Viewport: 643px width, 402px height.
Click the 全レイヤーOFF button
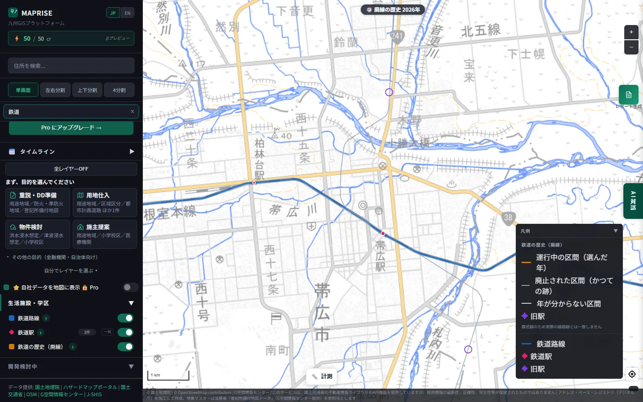(x=71, y=169)
